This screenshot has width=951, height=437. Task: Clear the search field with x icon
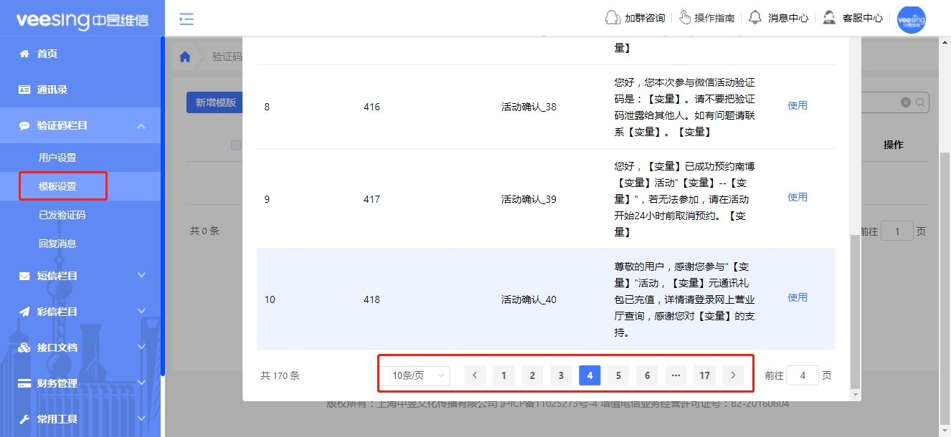point(906,102)
